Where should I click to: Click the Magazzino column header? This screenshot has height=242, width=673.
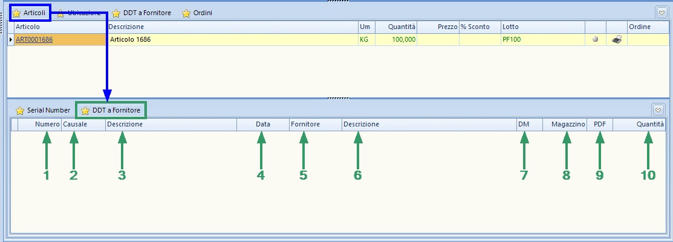[565, 124]
